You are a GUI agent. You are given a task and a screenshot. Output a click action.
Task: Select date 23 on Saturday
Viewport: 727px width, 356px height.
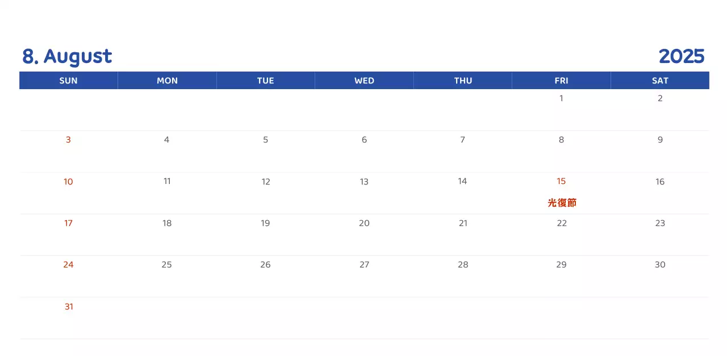click(x=660, y=223)
